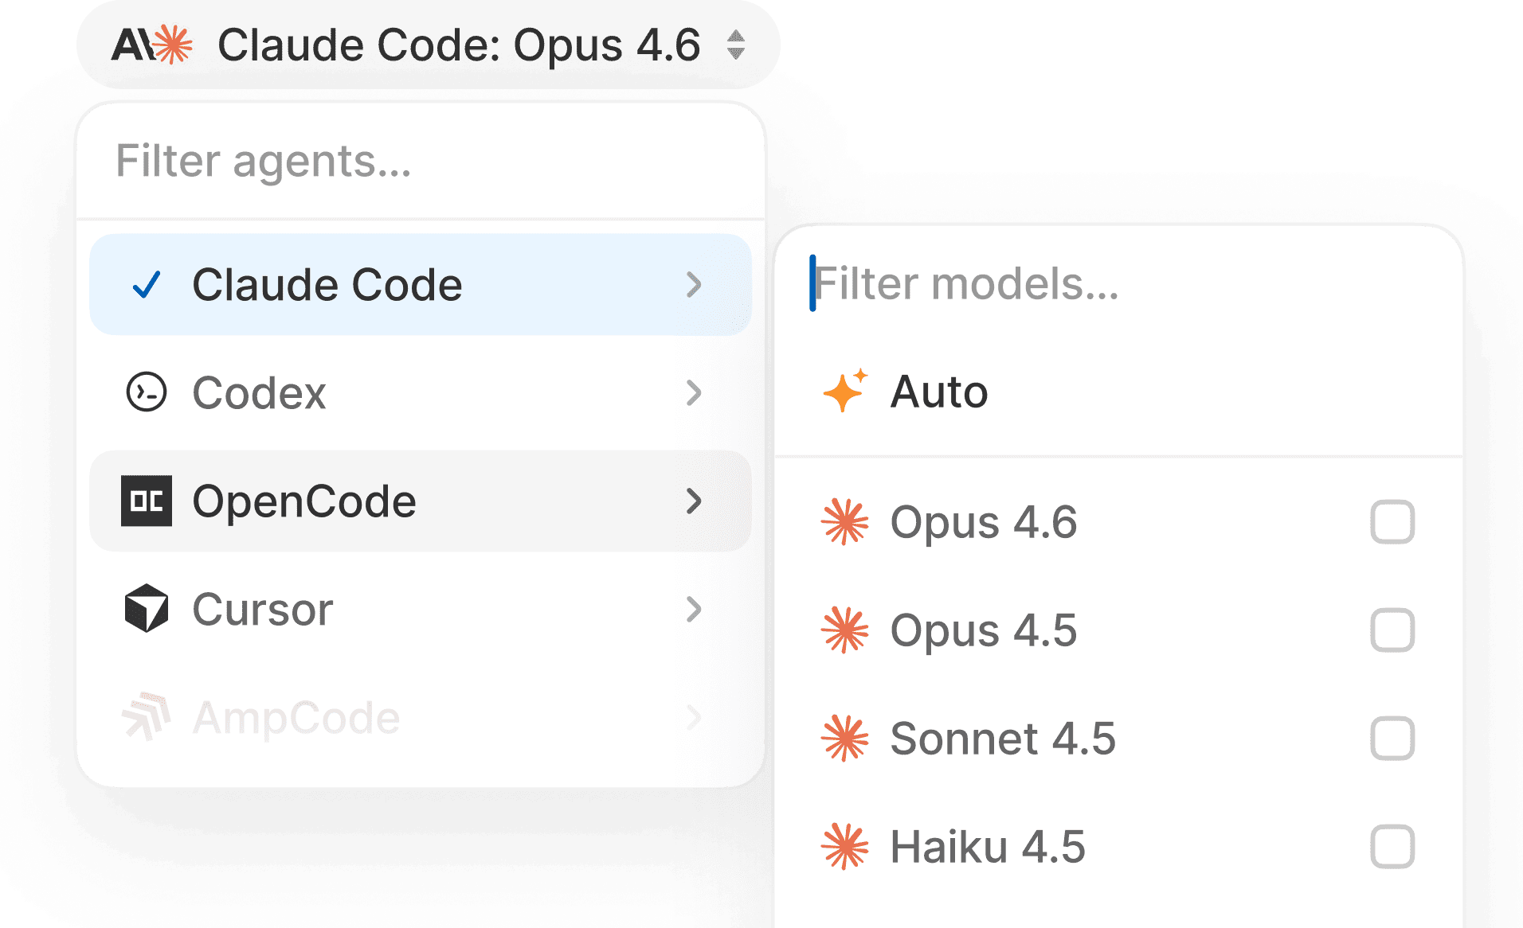Tick the Opus 4.6 checkbox
1523x928 pixels.
pos(1392,522)
